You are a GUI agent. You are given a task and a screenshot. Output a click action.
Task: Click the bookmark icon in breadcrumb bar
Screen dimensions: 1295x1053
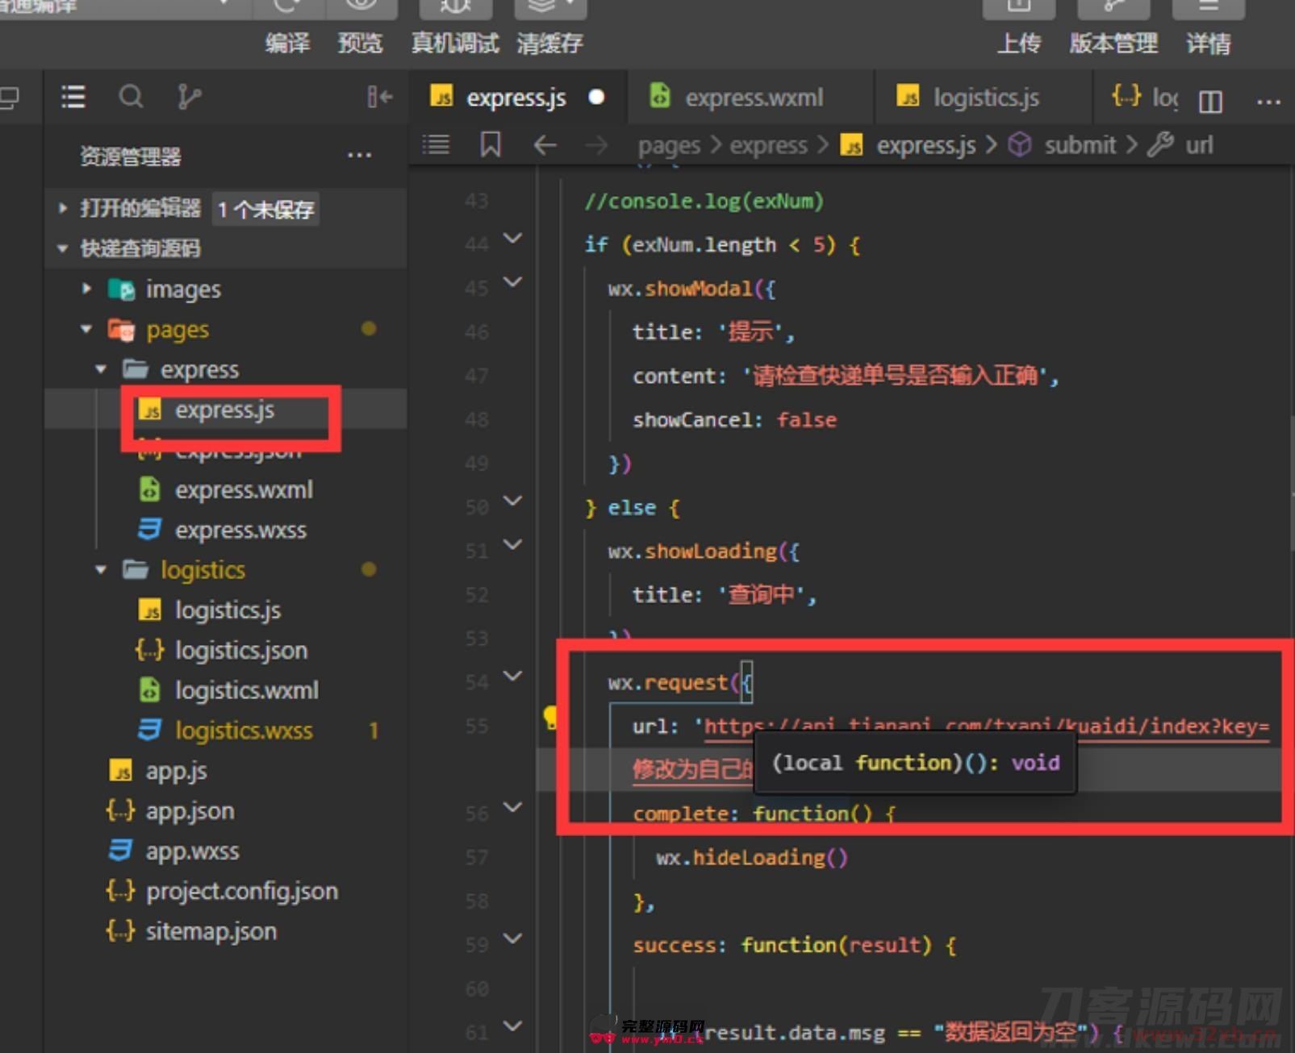tap(491, 145)
